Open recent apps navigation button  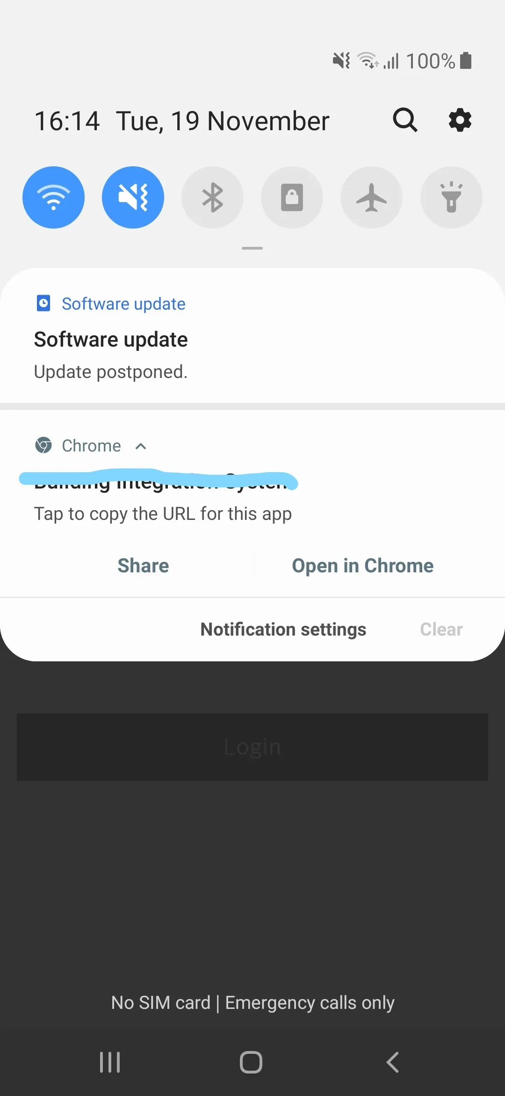tap(110, 1062)
